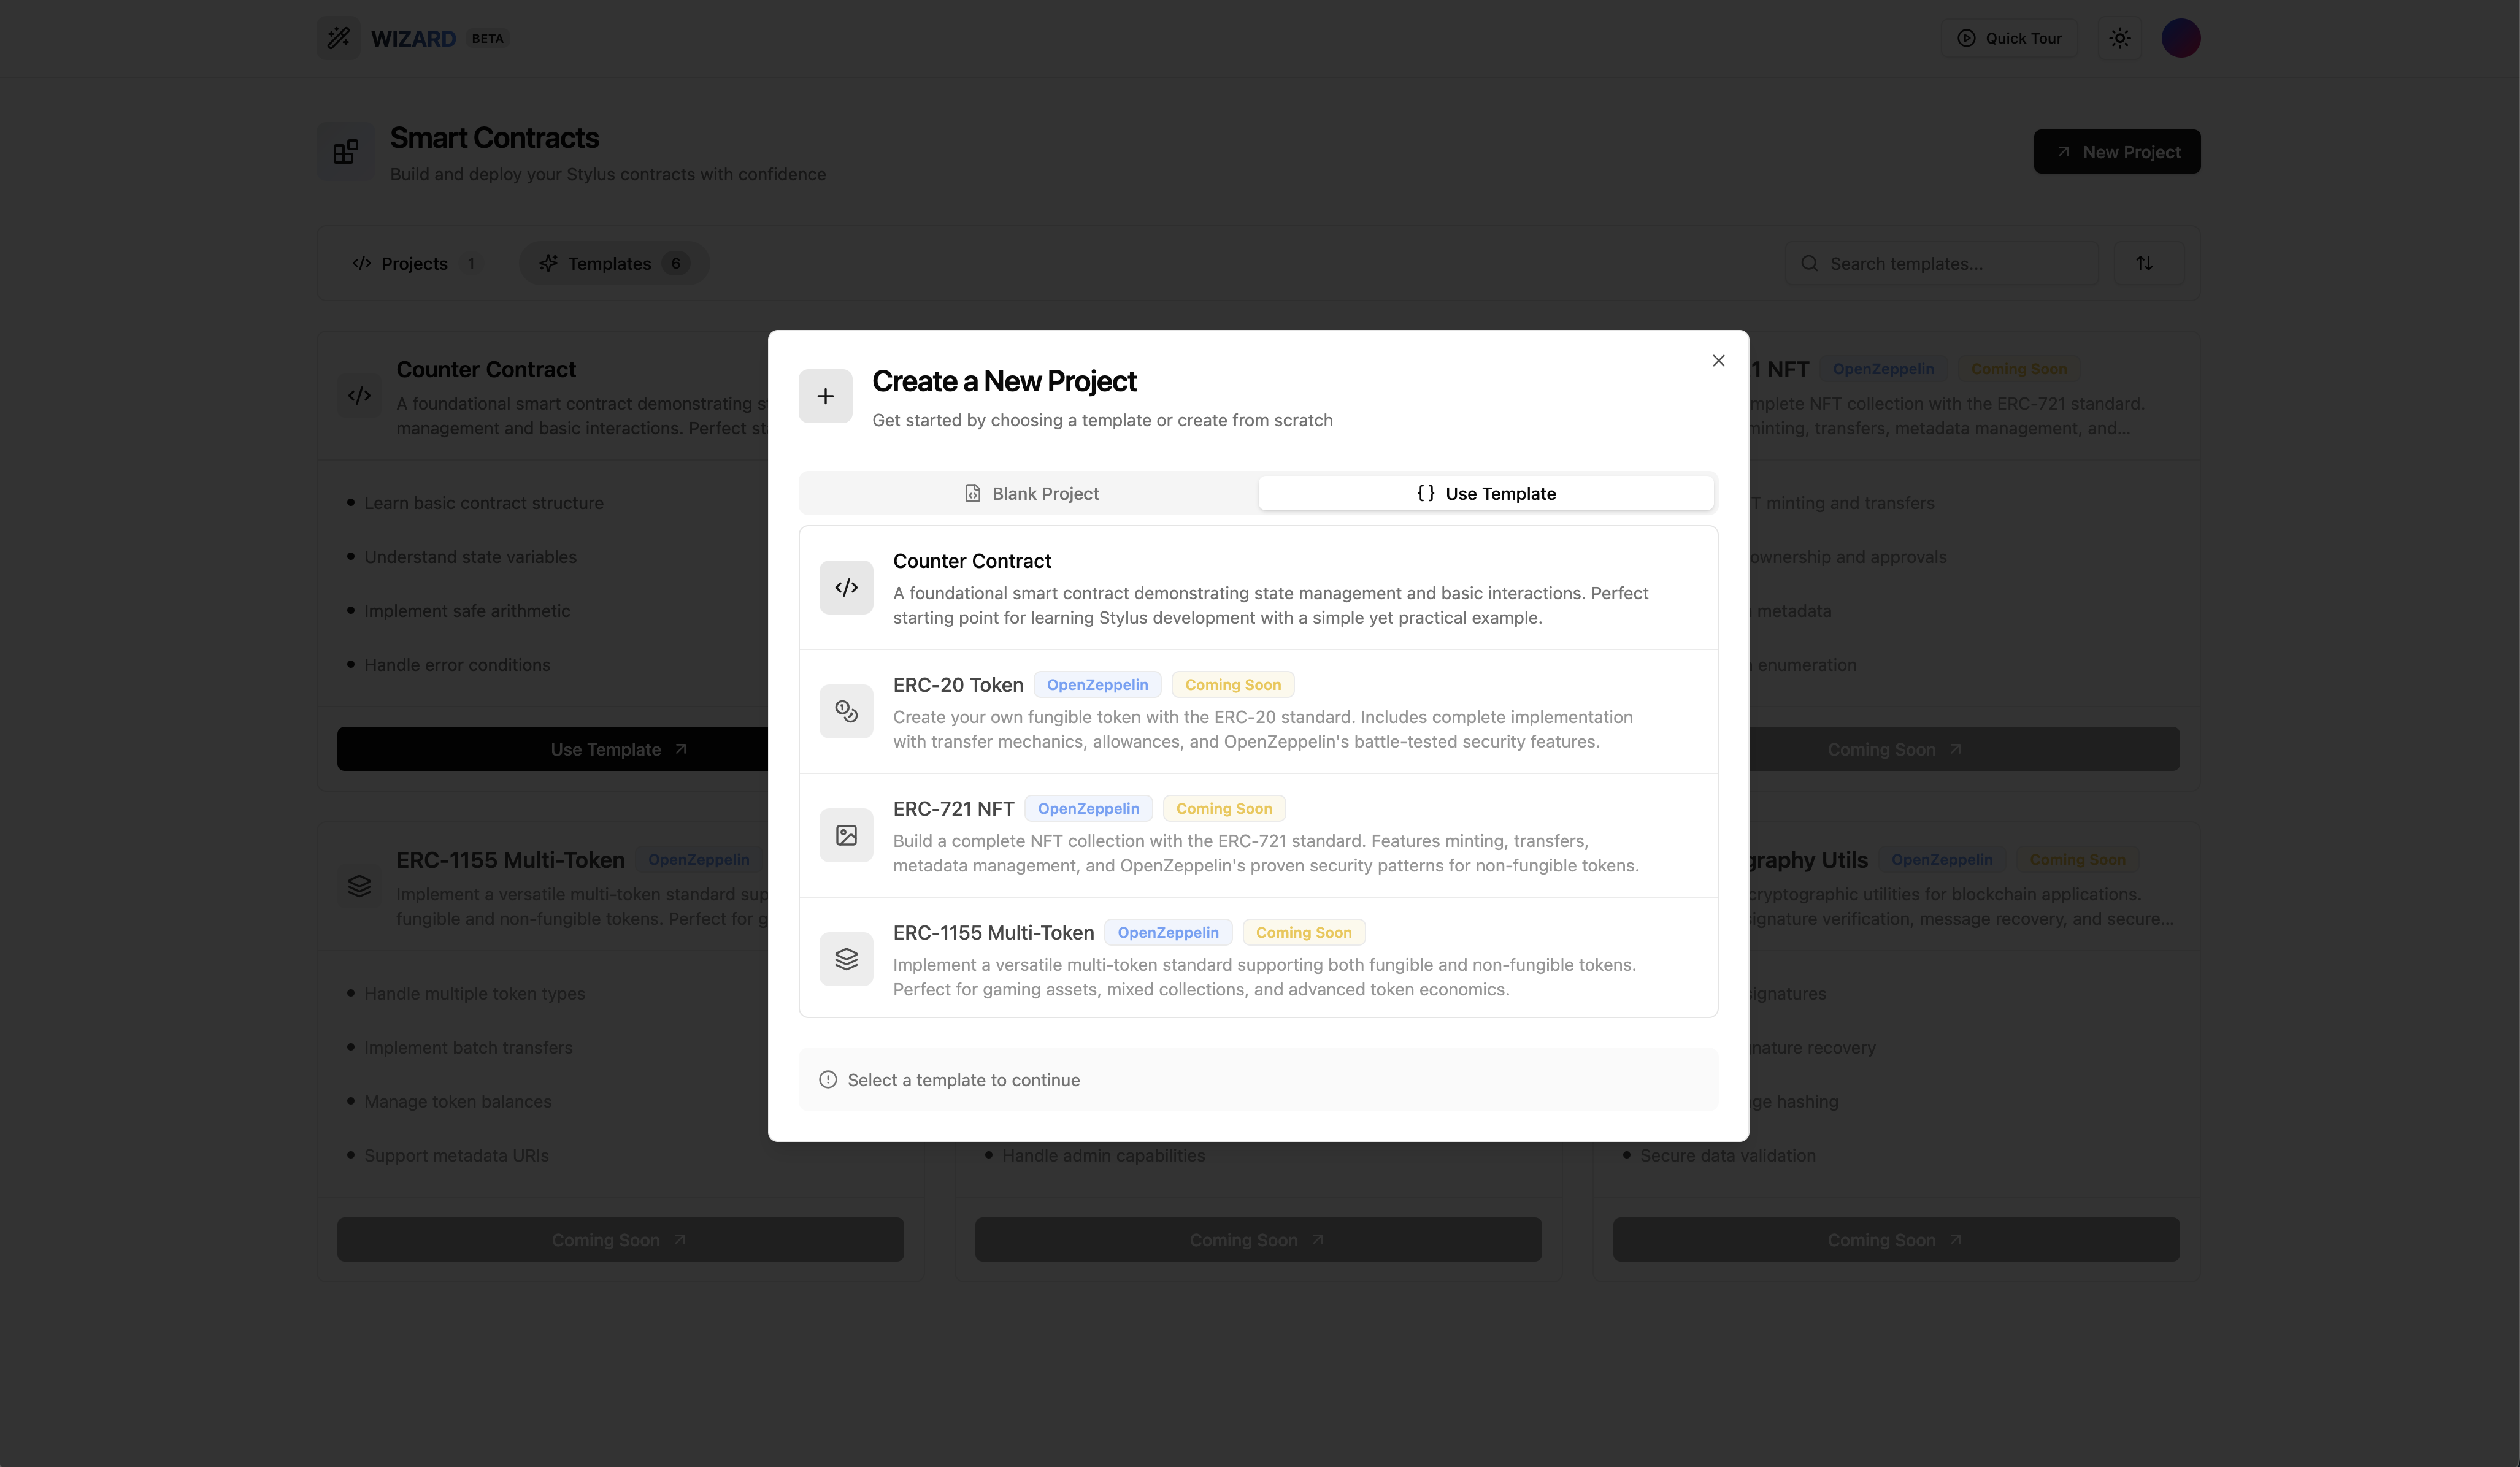Choose the ERC-721 NFT template title in dialog

tap(953, 809)
